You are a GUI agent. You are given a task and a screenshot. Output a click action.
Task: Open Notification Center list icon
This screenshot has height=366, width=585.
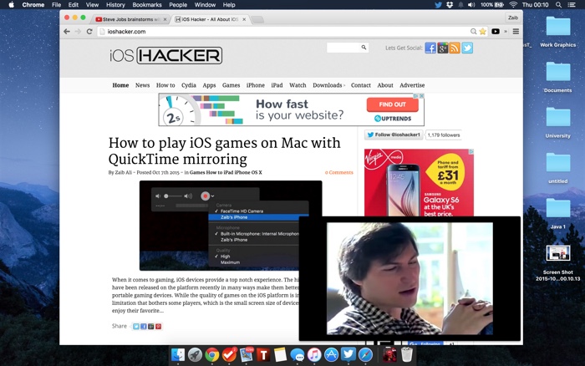click(571, 5)
